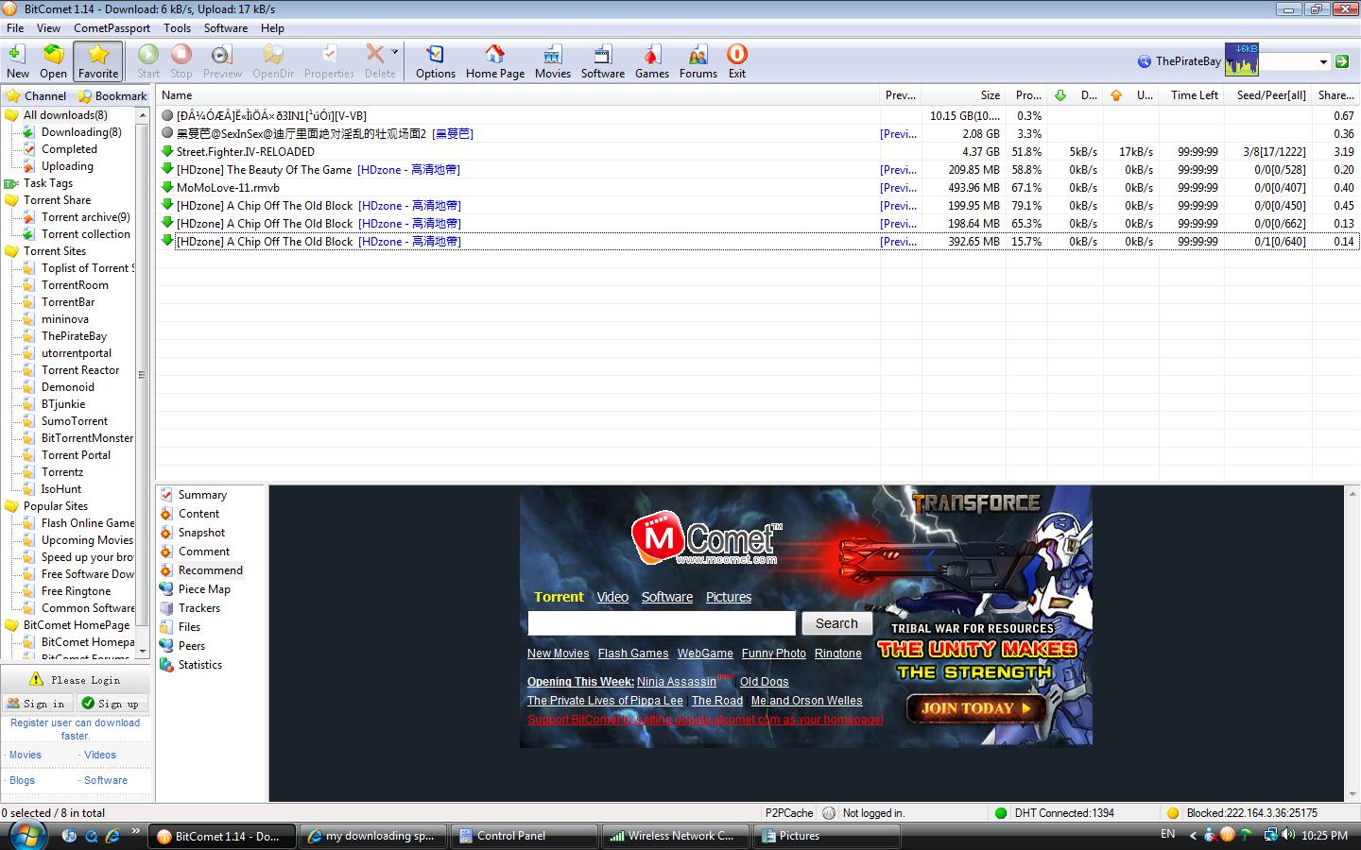Click the Search button in MComet panel
Screen dimensions: 1361x850
(836, 623)
